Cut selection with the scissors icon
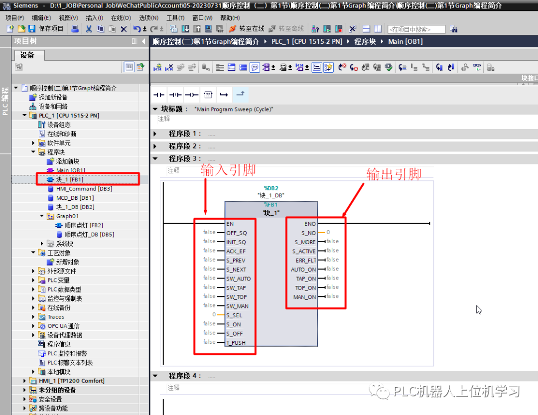This screenshot has width=538, height=415. 89,29
